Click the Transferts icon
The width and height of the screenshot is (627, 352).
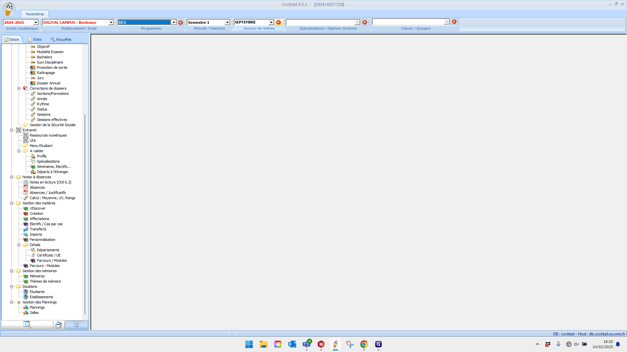26,229
